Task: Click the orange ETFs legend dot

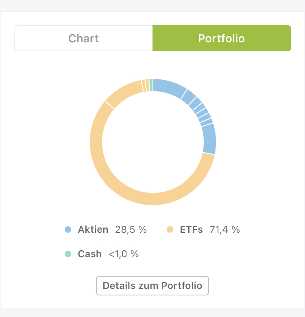Action: click(x=170, y=230)
